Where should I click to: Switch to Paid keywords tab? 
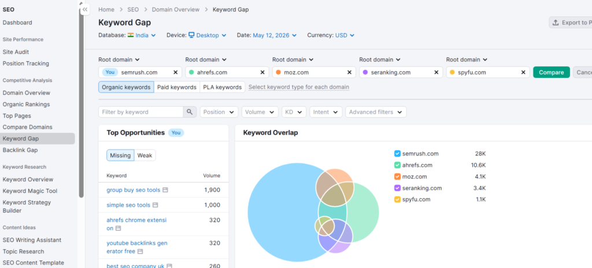pos(177,87)
